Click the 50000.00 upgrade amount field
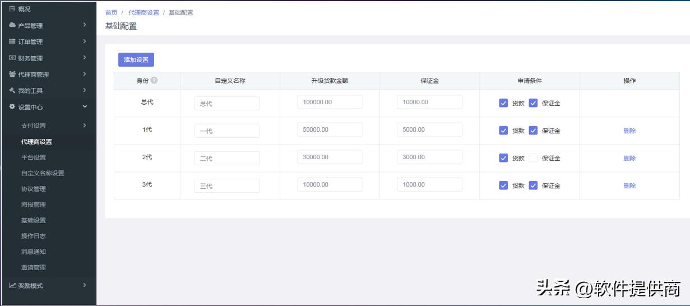The height and width of the screenshot is (306, 690). point(330,129)
